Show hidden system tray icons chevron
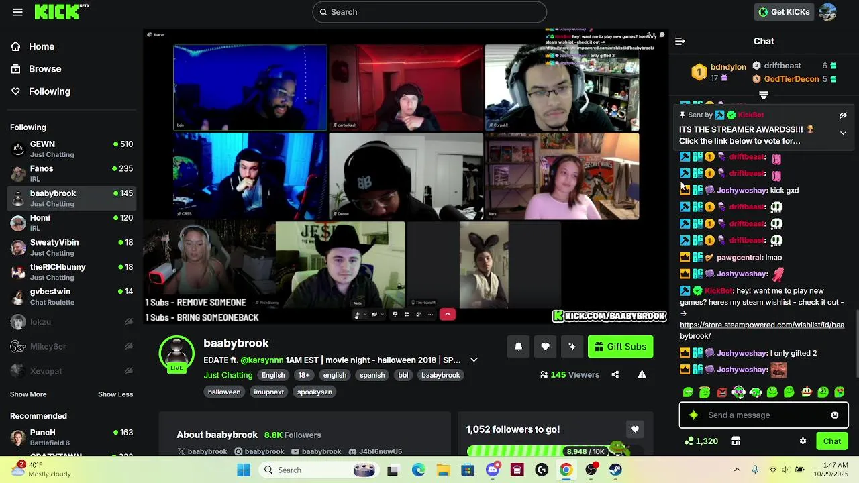This screenshot has height=483, width=859. click(x=737, y=470)
